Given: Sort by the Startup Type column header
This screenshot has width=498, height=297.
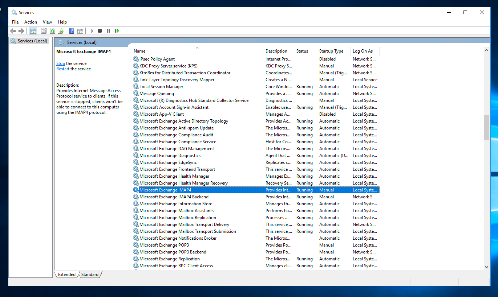Looking at the screenshot, I should tap(333, 51).
